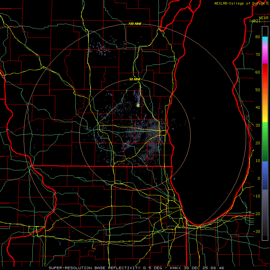
Task: Click the 50 value on dBZ scale
Action: 258,90
